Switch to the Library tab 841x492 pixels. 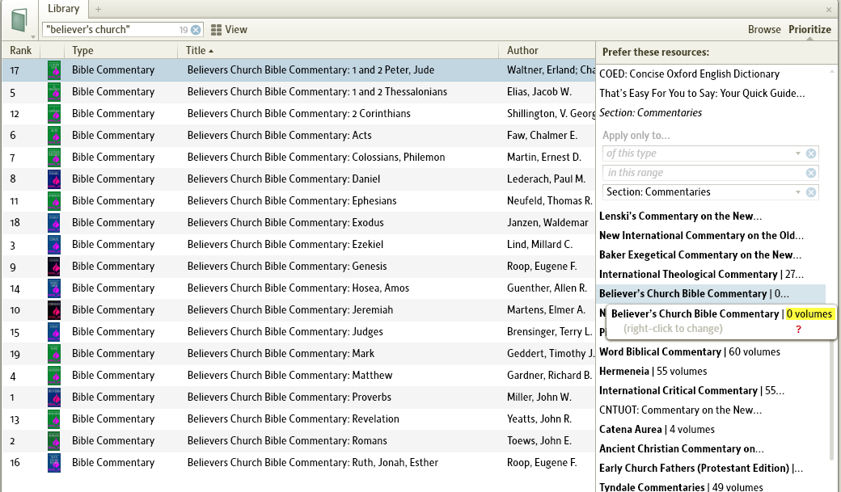(x=63, y=9)
